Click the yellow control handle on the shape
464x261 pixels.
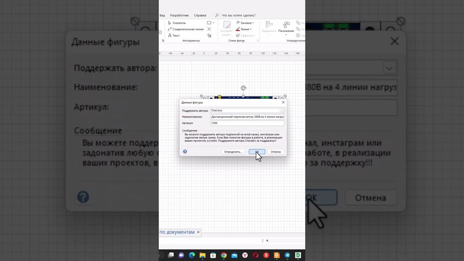(219, 97)
